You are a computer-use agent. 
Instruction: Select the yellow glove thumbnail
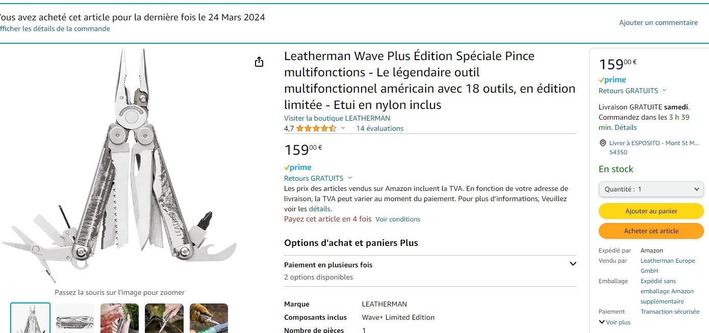(x=209, y=318)
